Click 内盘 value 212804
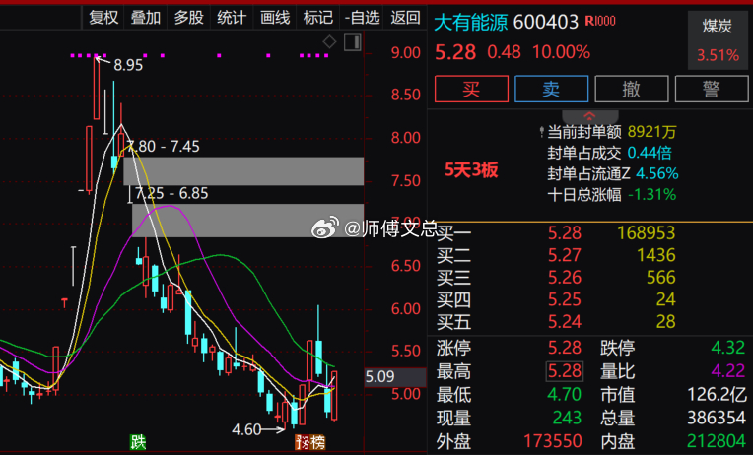Viewport: 753px width, 455px height. (x=717, y=440)
